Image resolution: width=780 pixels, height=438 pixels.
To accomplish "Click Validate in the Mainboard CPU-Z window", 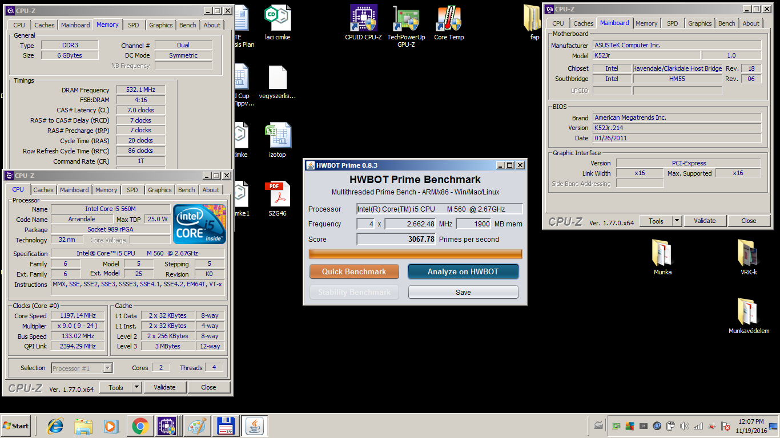I will tap(705, 221).
